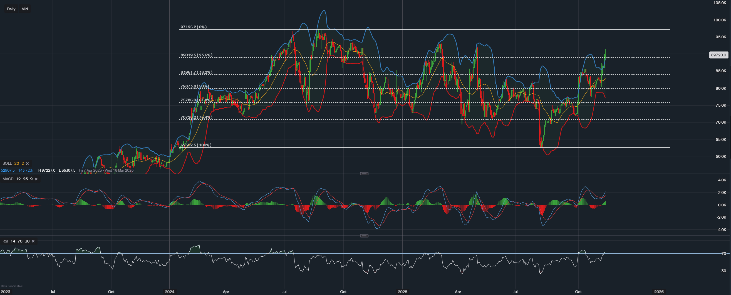Select the 97195.2 (0%) Fibonacci level label

(194, 27)
